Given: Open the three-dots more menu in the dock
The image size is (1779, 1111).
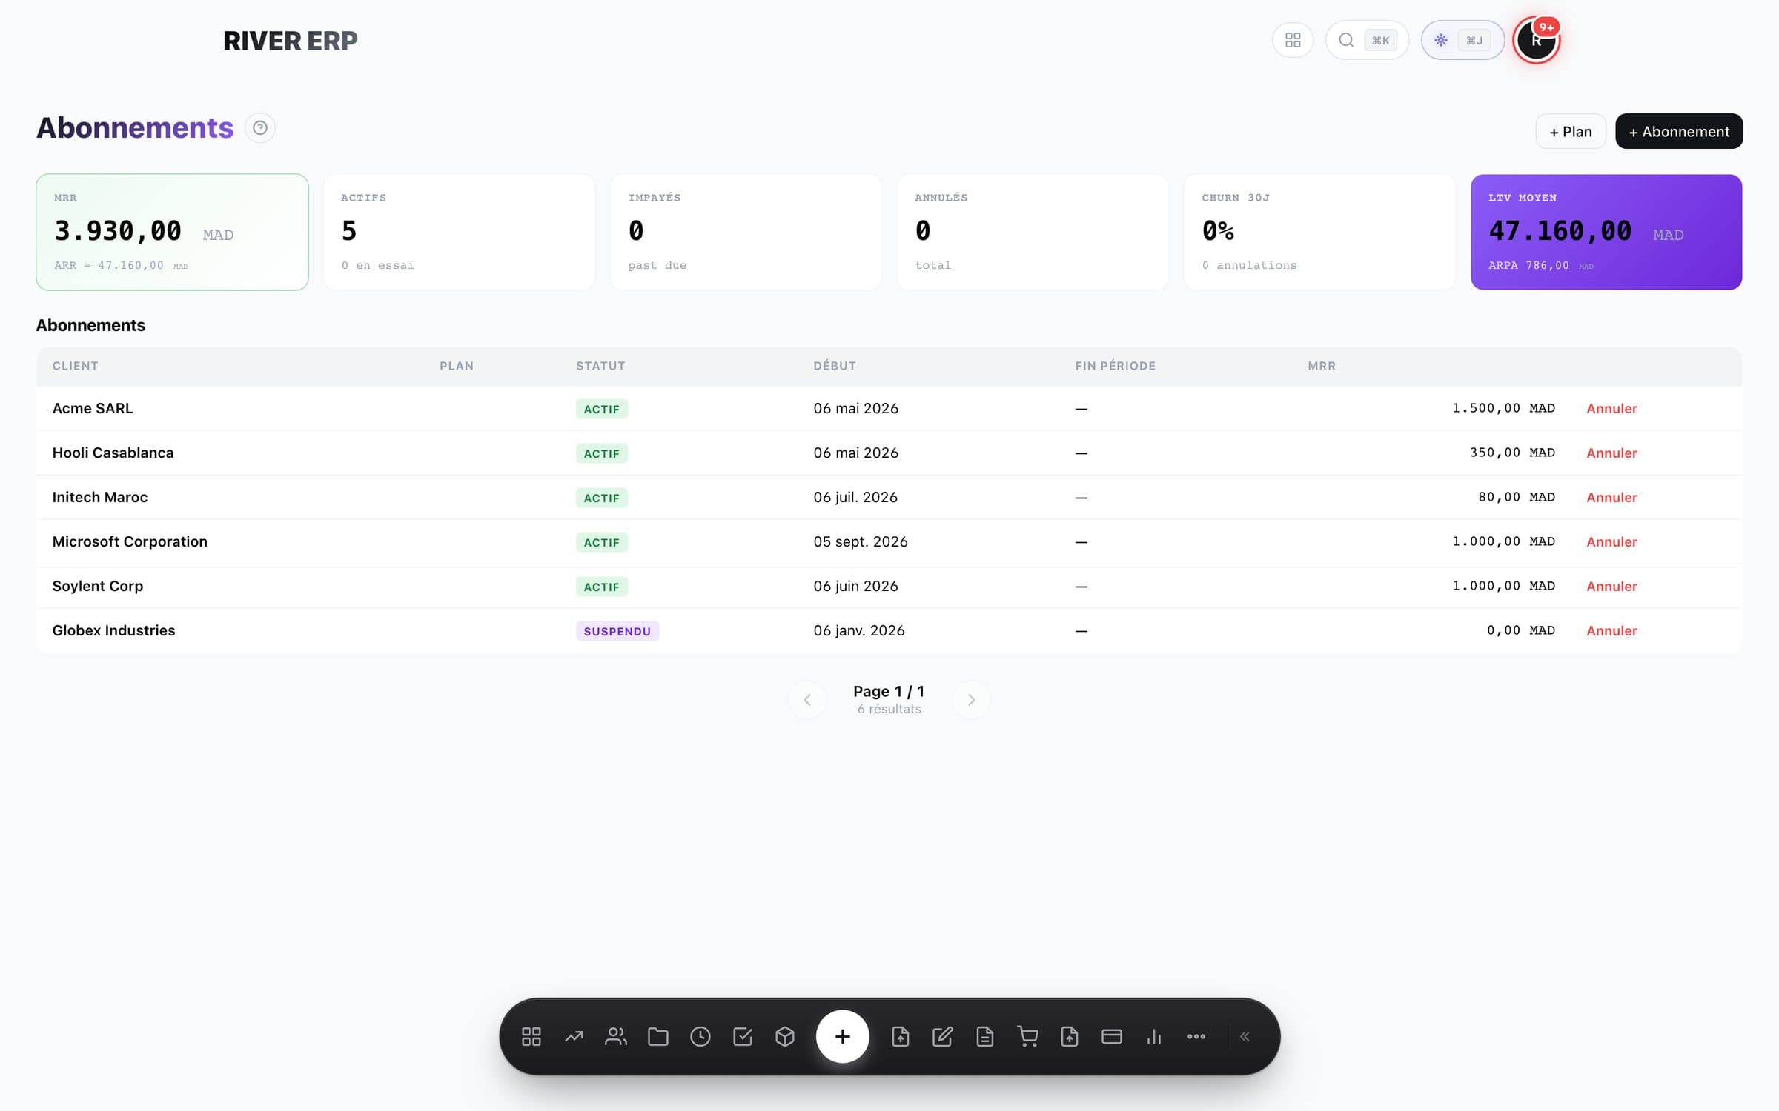Looking at the screenshot, I should point(1196,1036).
